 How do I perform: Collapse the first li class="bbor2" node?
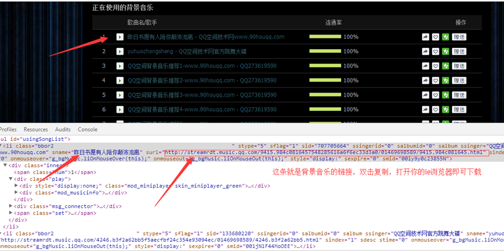click(1, 145)
